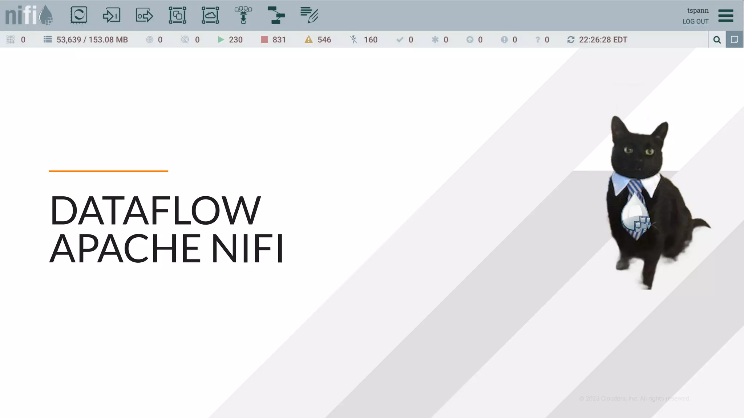Select the Output Port icon
744x418 pixels.
coord(144,16)
